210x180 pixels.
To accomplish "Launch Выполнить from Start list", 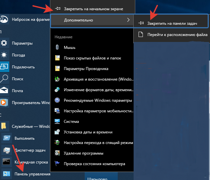I will point(24,138).
